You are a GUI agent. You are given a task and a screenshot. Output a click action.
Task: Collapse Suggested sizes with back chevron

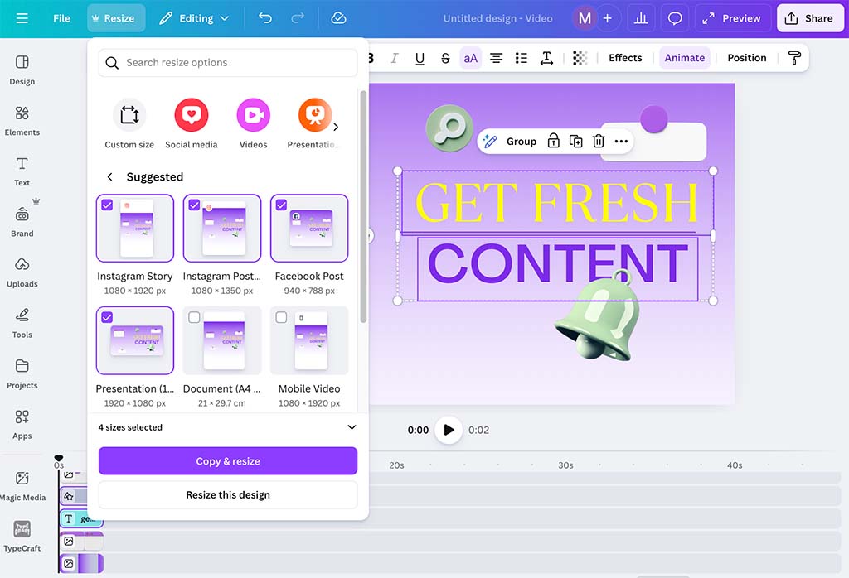[x=109, y=176]
